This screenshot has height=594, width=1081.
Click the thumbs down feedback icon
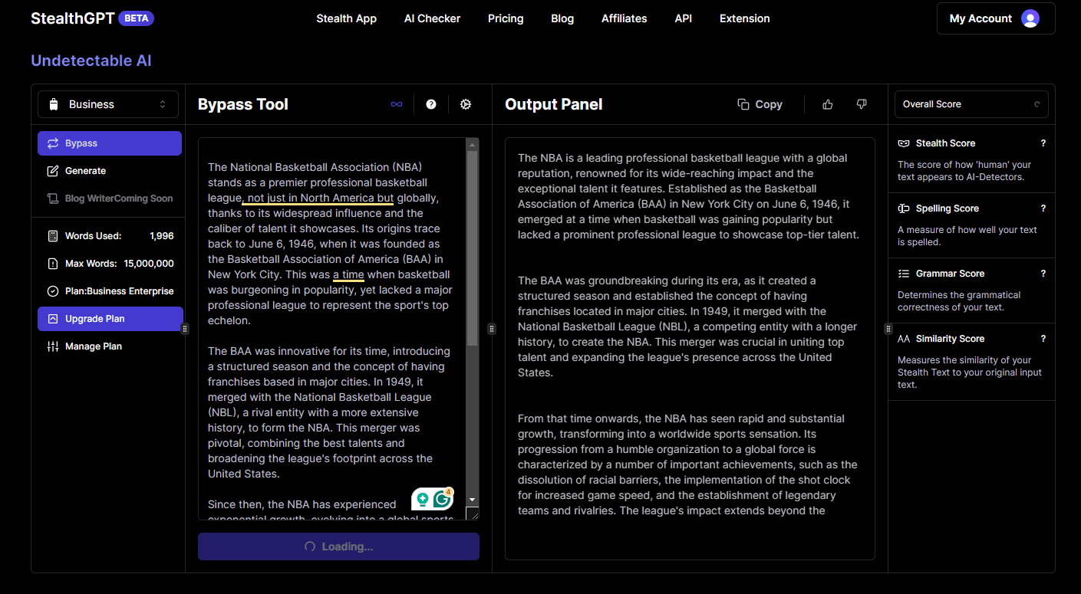(x=862, y=104)
